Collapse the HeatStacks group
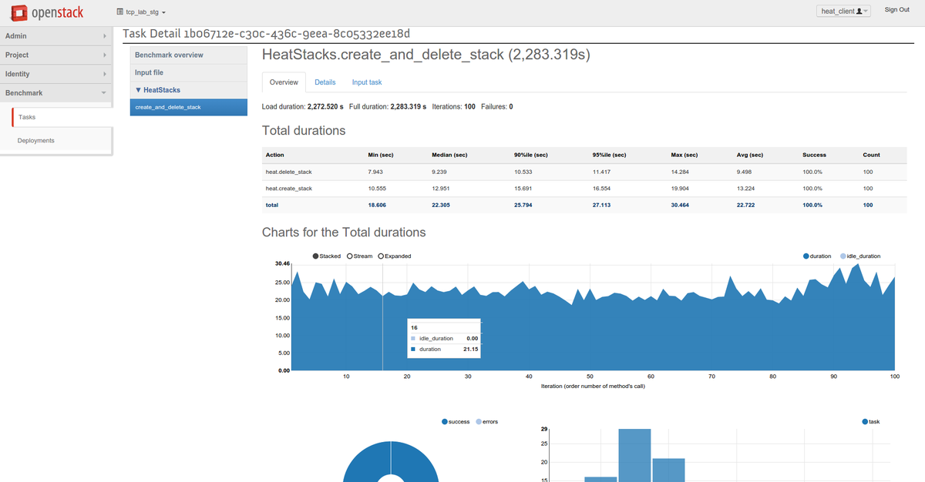Viewport: 925px width, 482px height. tap(189, 90)
